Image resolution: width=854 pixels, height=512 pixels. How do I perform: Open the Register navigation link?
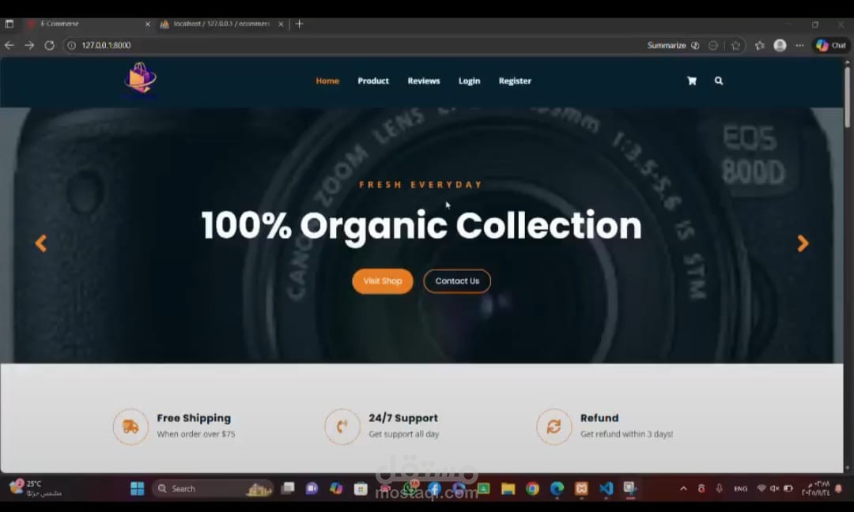(x=515, y=81)
